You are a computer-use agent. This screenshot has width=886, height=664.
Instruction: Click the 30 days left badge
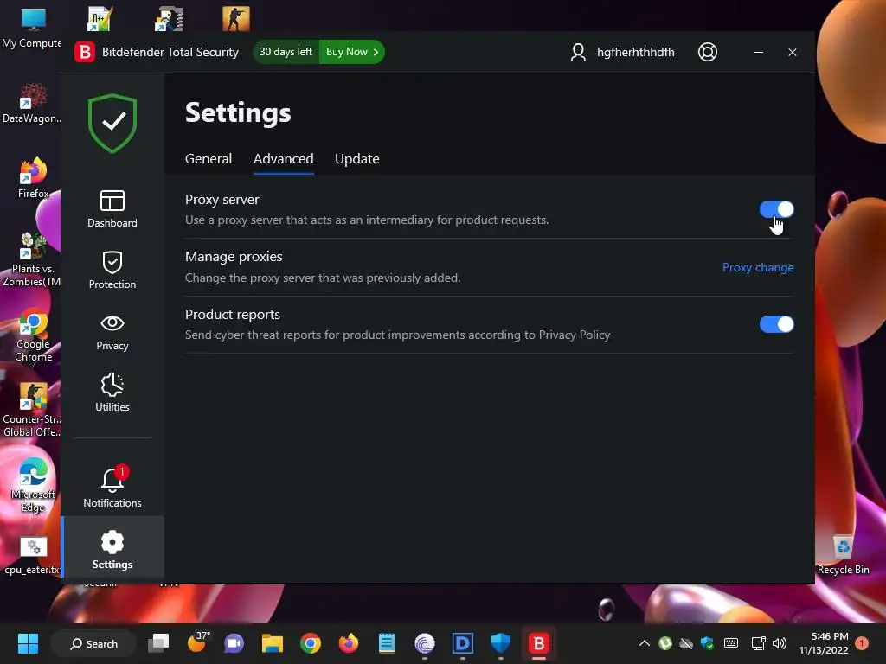286,52
